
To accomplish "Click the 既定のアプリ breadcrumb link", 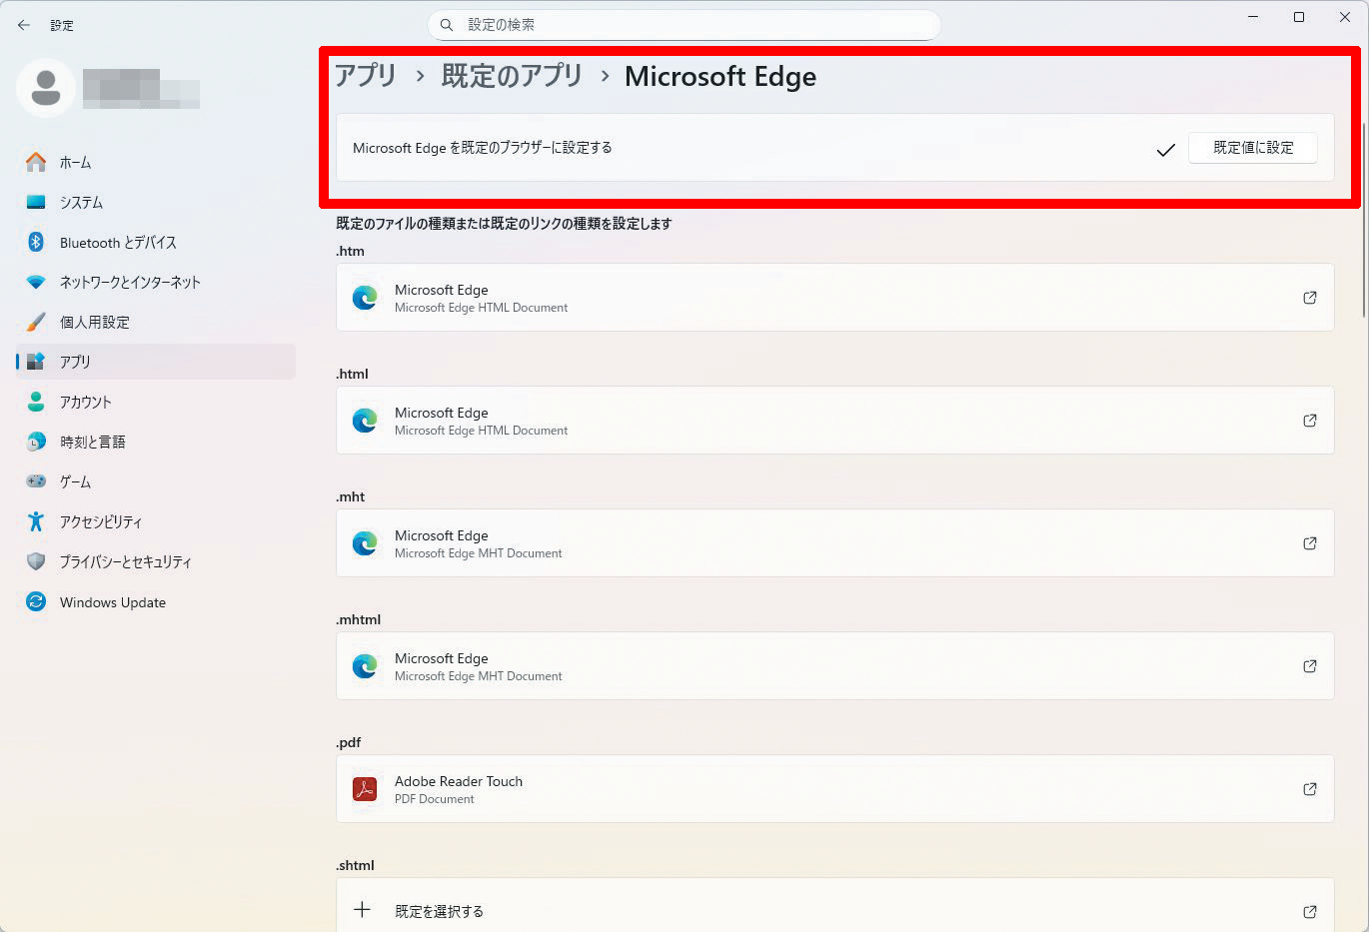I will 512,76.
